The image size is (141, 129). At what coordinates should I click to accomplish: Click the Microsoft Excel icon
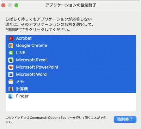point(11,60)
